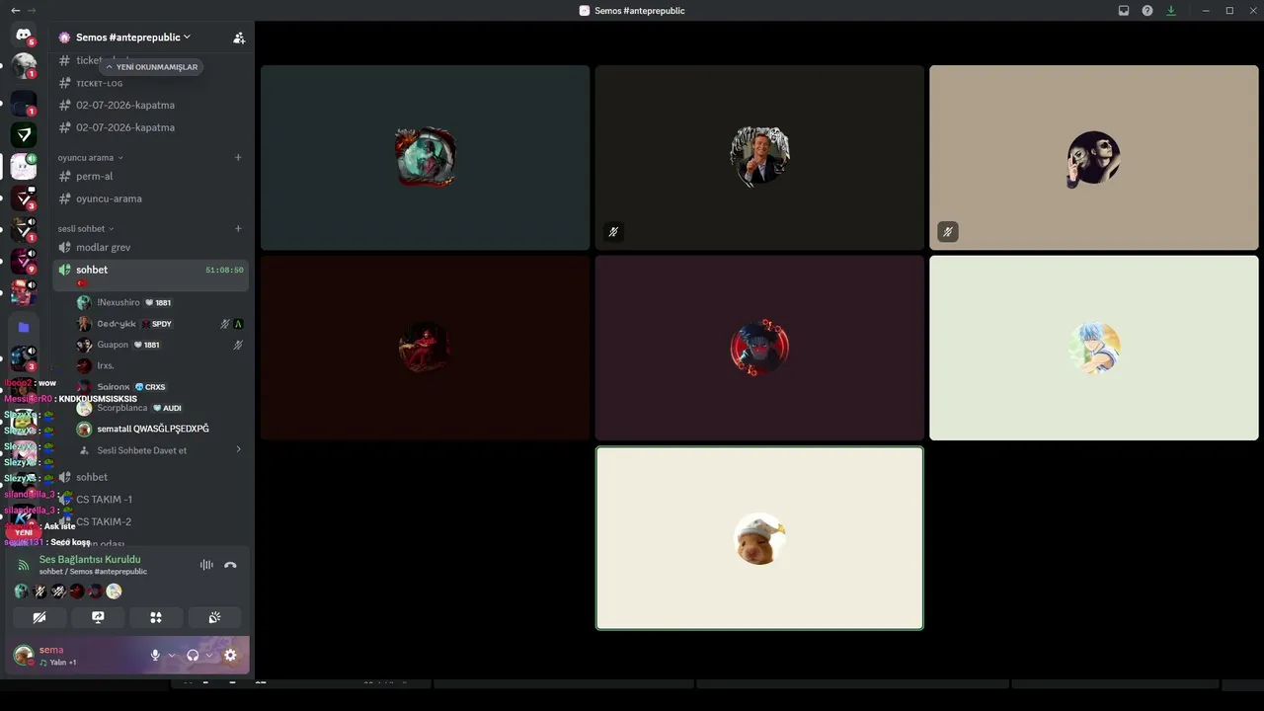Open Discord direct messages home icon
Screen dimensions: 1264x711
click(x=24, y=35)
